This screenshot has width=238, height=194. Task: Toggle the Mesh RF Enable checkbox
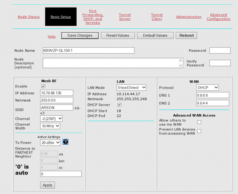(x=43, y=86)
